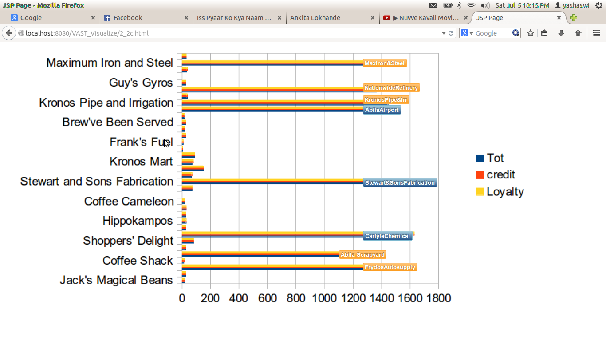Click the Google tab favicon
This screenshot has height=341, width=606.
14,18
